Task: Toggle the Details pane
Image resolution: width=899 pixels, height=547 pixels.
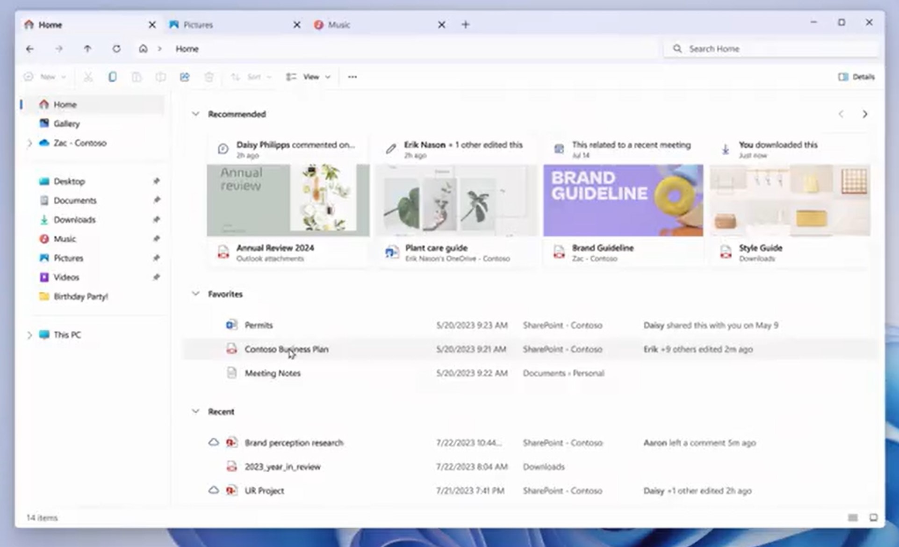Action: tap(856, 77)
